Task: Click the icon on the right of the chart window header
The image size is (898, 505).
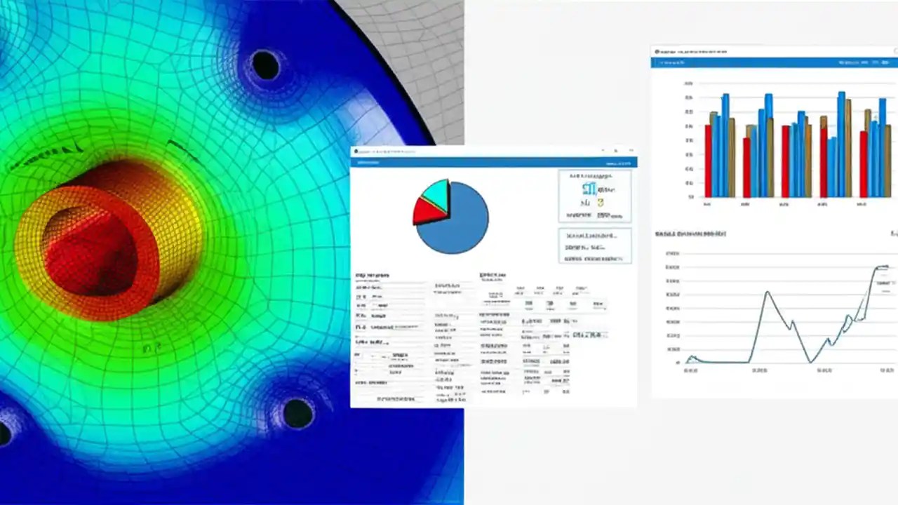Action: pos(885,62)
